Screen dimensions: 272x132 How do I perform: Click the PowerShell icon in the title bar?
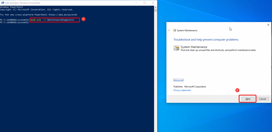(3, 3)
